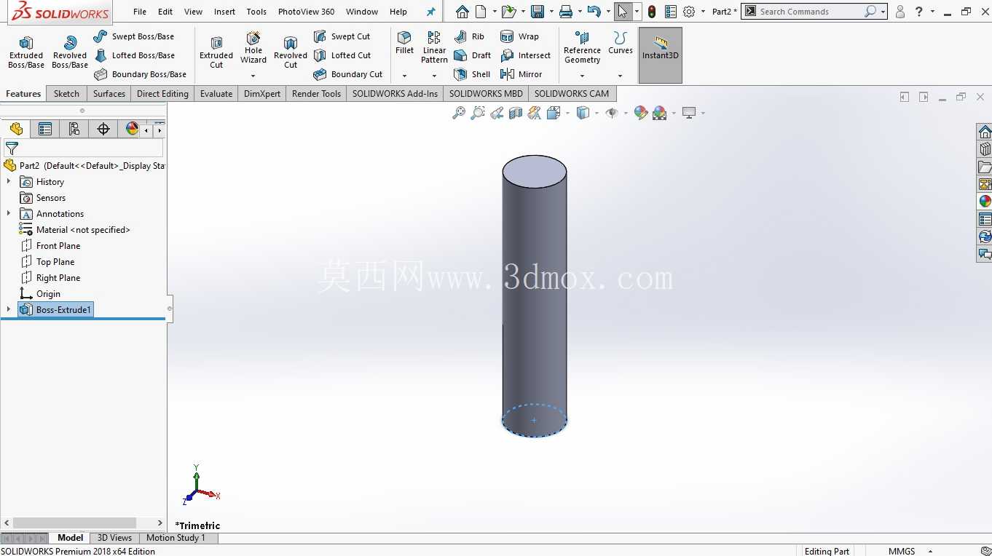The height and width of the screenshot is (556, 992).
Task: Open the File menu
Action: [x=140, y=12]
